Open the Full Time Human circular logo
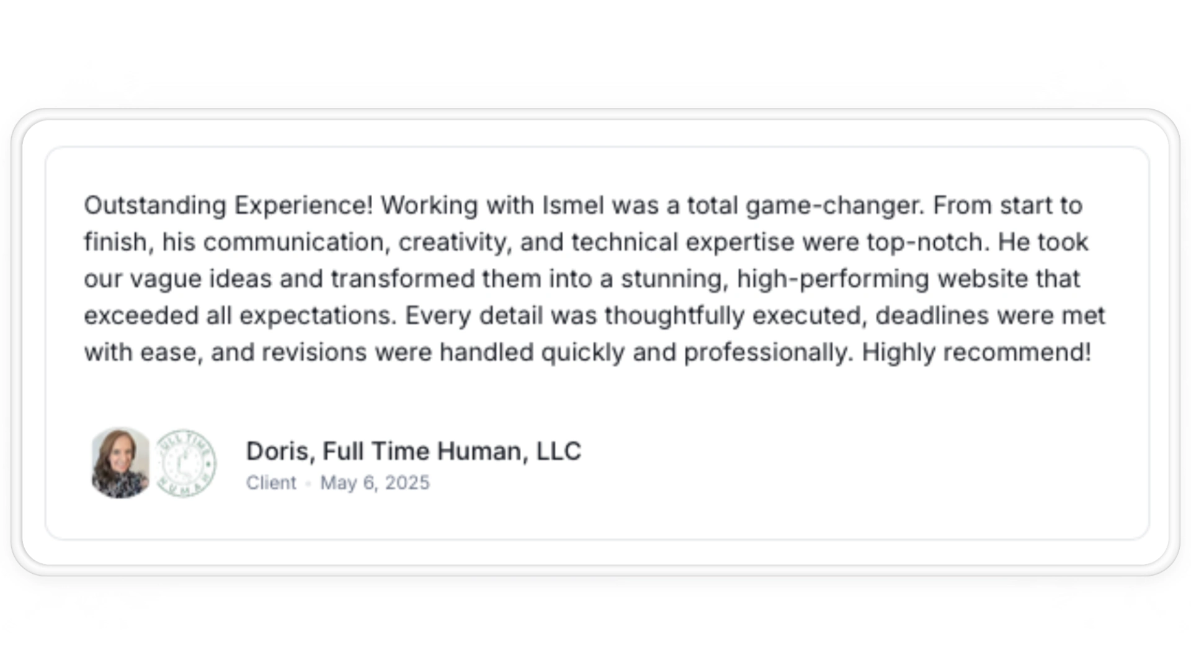 [x=185, y=463]
